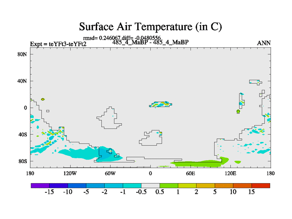The width and height of the screenshot is (292, 219).
Task: Click the 80N latitude axis label
Action: (x=23, y=54)
